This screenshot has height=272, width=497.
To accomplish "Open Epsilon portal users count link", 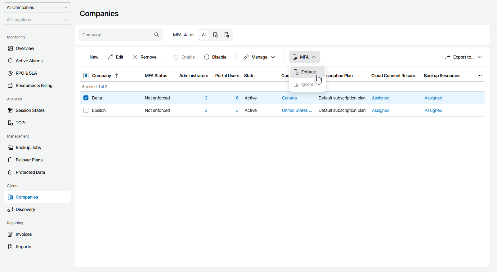I will point(237,110).
